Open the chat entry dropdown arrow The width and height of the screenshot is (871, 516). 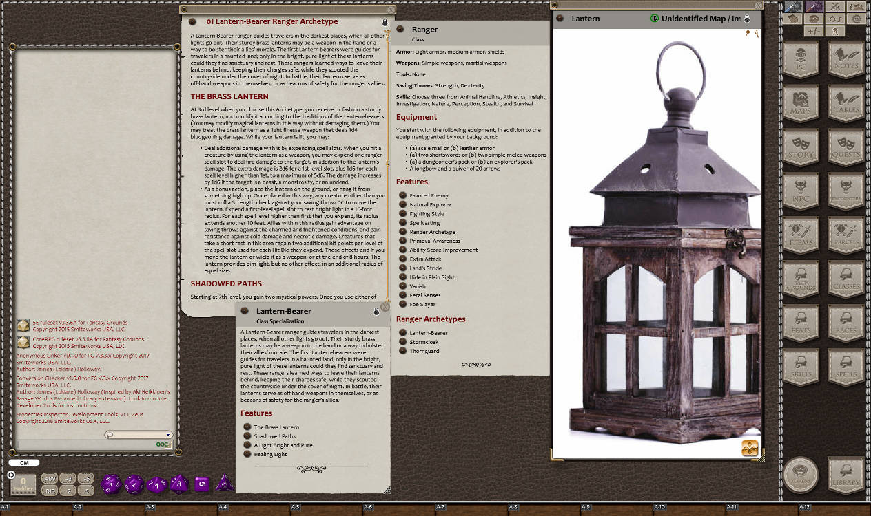(167, 434)
